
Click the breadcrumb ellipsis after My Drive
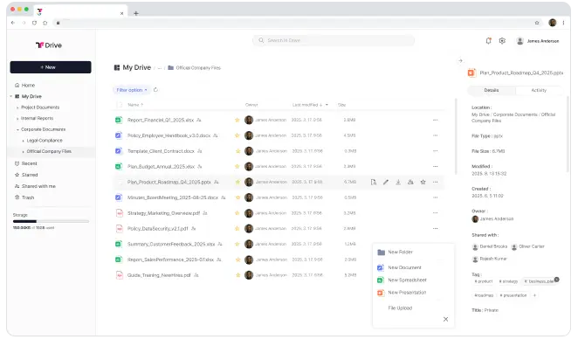pyautogui.click(x=159, y=68)
